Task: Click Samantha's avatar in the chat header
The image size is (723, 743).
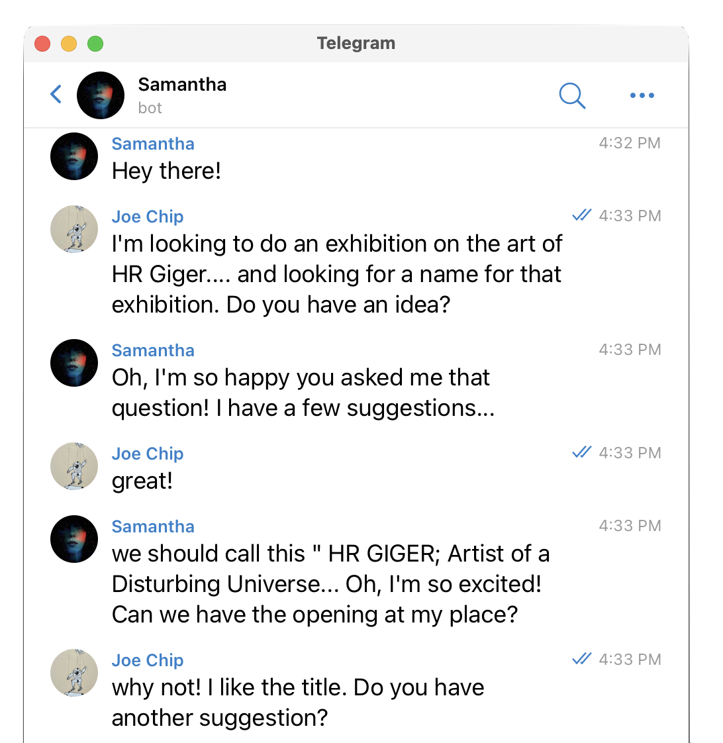Action: 101,95
